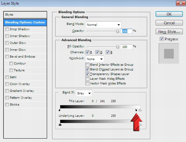
Task: Click the Fill Opacity slider handle
Action: (117, 47)
